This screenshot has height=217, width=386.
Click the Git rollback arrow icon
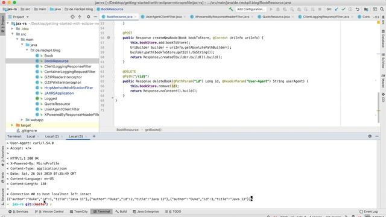[358, 9]
